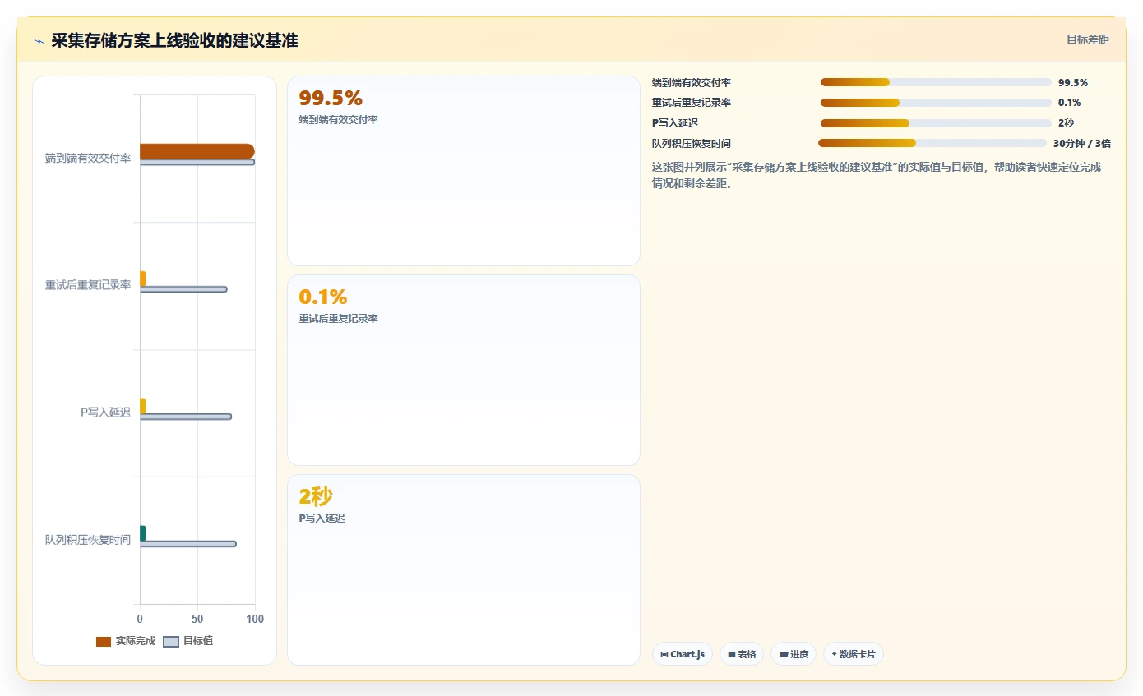The height and width of the screenshot is (696, 1143).
Task: Click the 队列积压恢复时间 chart axis label
Action: pyautogui.click(x=88, y=540)
